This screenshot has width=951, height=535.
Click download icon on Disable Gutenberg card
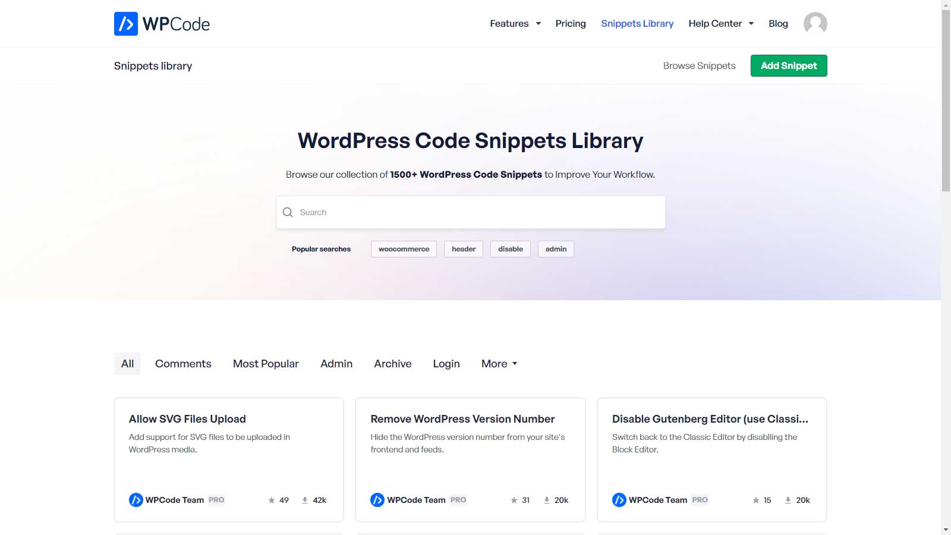click(788, 501)
